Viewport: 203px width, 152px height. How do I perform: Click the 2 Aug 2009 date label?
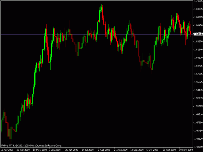tap(104, 150)
